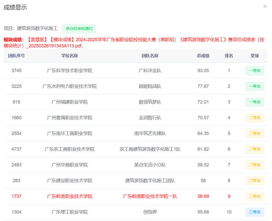This screenshot has height=221, width=272.
Task: Click school name 广州华商职业学院
Action: pyautogui.click(x=69, y=165)
